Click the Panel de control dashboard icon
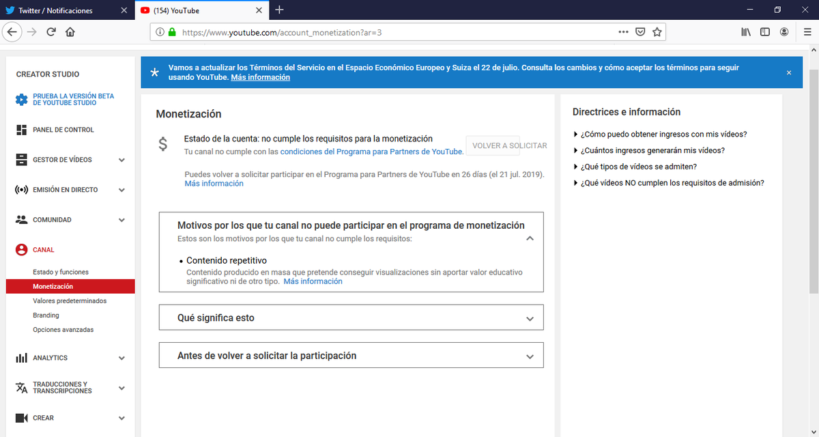The image size is (819, 437). tap(21, 130)
